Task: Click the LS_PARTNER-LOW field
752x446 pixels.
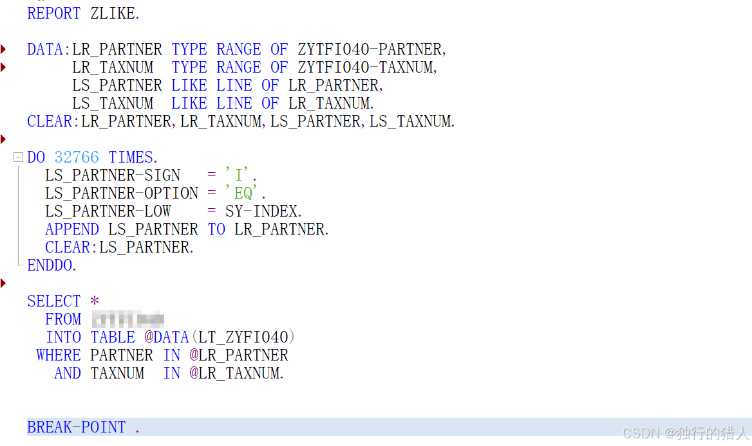Action: (108, 211)
